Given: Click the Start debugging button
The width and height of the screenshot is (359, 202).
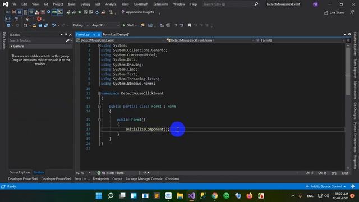Looking at the screenshot, I should pos(128,25).
